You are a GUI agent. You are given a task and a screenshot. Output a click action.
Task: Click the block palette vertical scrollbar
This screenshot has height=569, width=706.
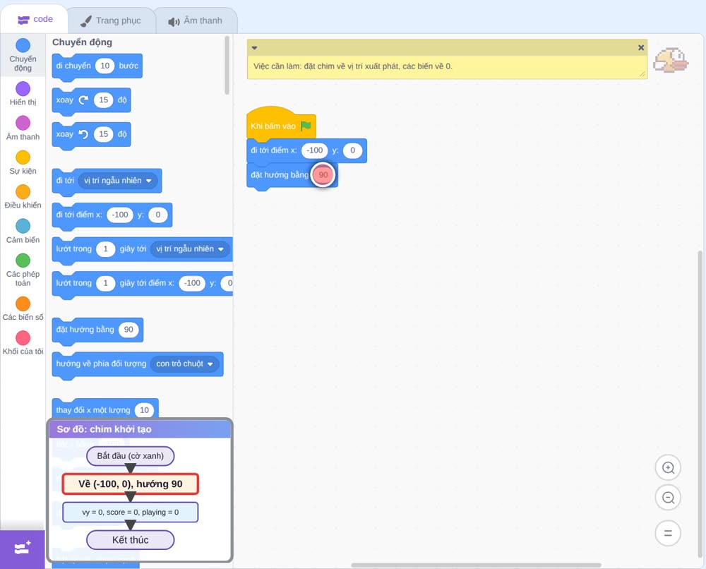pyautogui.click(x=227, y=65)
